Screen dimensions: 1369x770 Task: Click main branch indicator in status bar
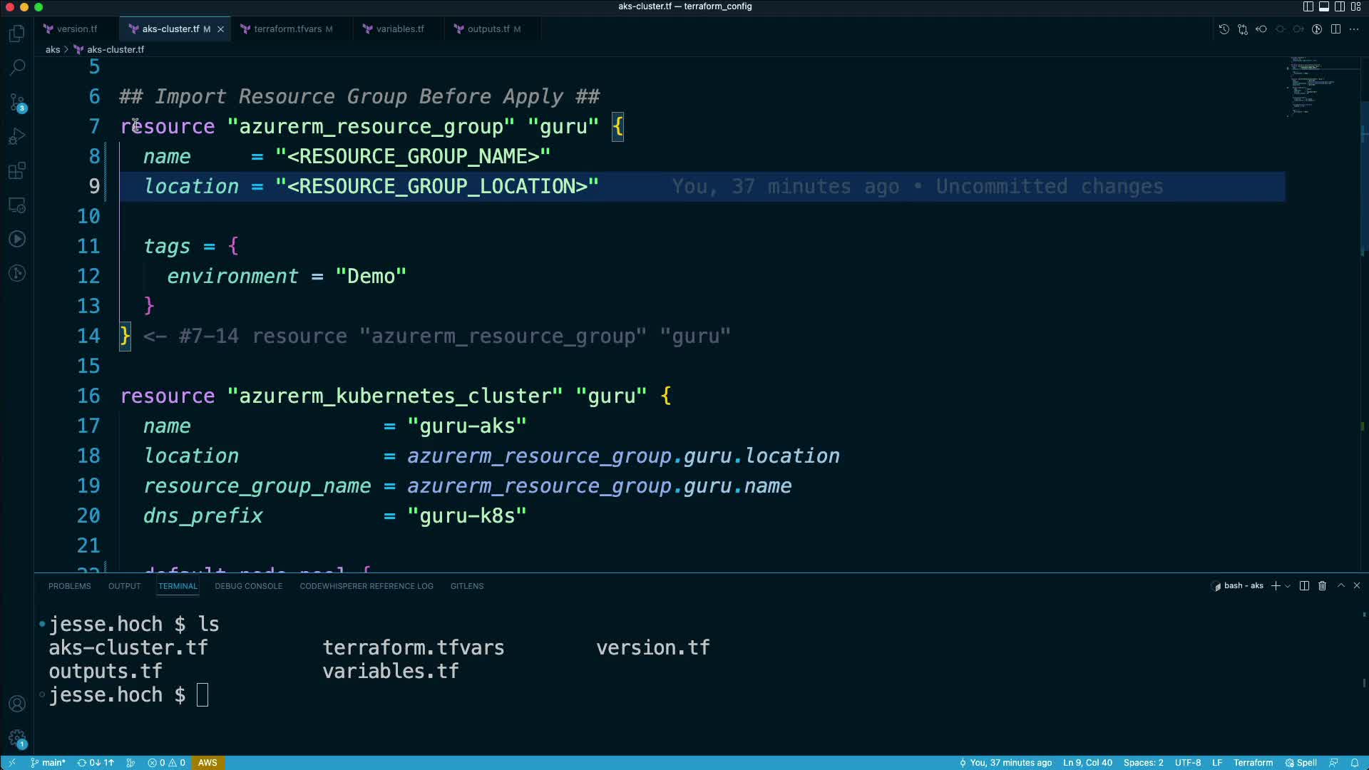click(48, 762)
